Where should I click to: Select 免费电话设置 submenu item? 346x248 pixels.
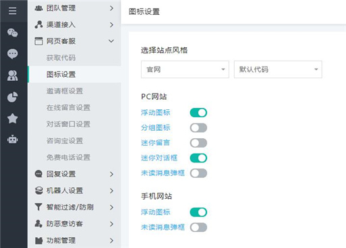(74, 158)
